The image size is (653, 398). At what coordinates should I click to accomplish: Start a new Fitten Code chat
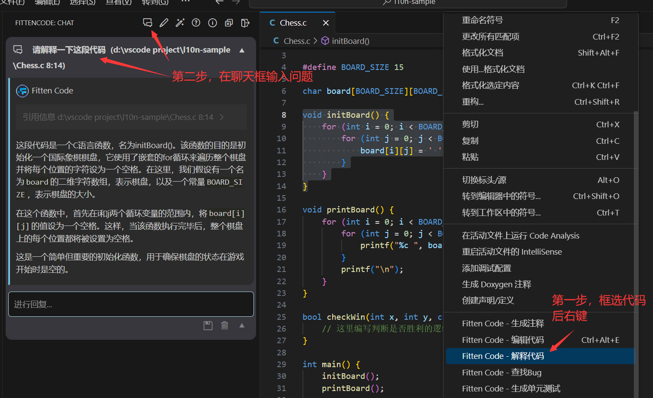pyautogui.click(x=148, y=23)
